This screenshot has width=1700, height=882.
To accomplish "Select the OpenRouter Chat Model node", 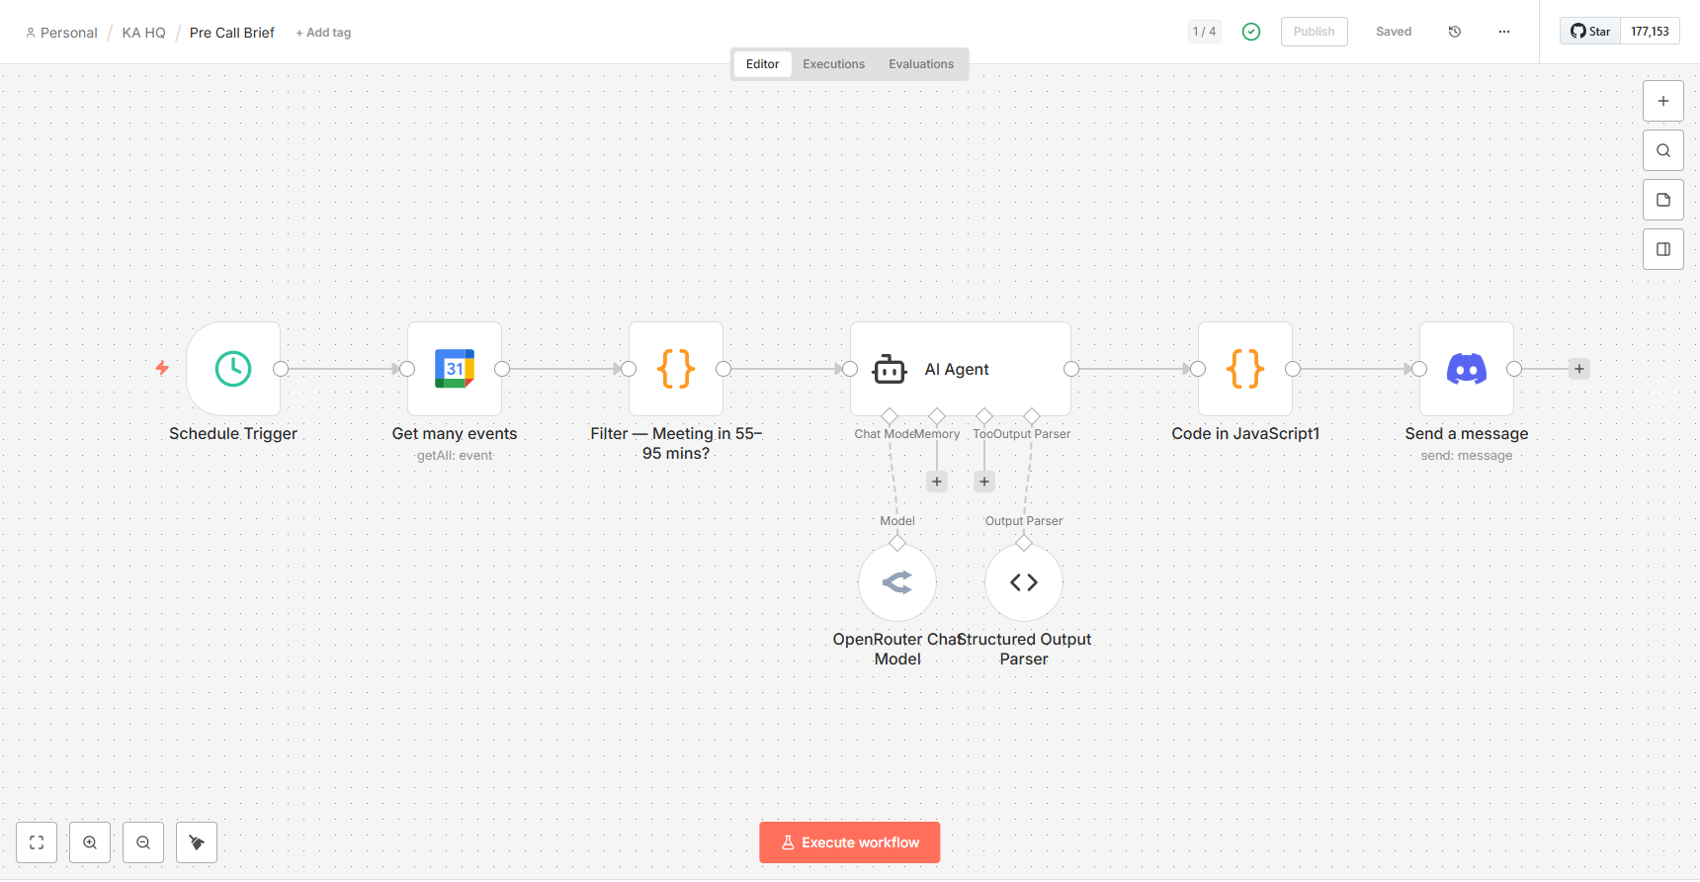I will point(897,583).
